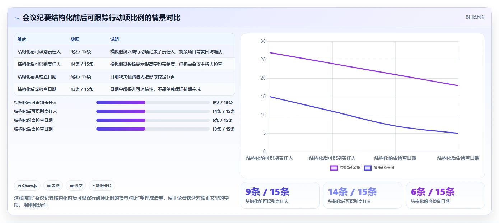
Task: Open data card showing 6条 / 15条
Action: click(x=445, y=195)
